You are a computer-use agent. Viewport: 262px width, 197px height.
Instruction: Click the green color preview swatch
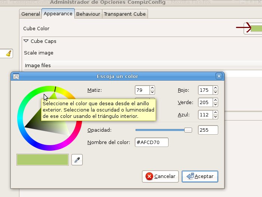43,160
